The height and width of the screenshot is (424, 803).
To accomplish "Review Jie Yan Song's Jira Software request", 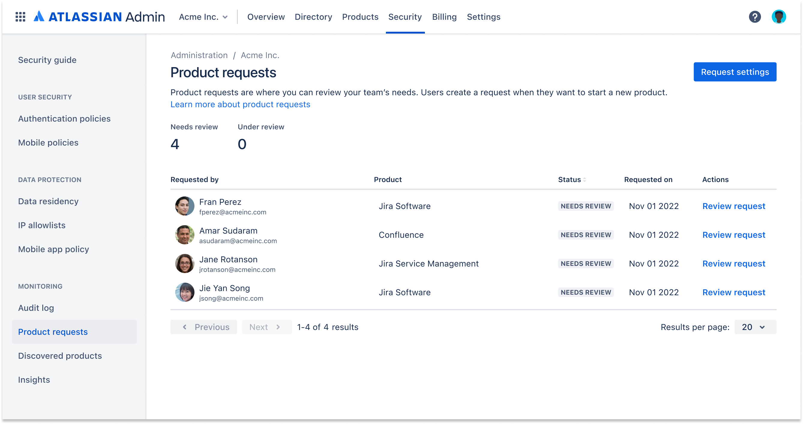I will pos(734,292).
